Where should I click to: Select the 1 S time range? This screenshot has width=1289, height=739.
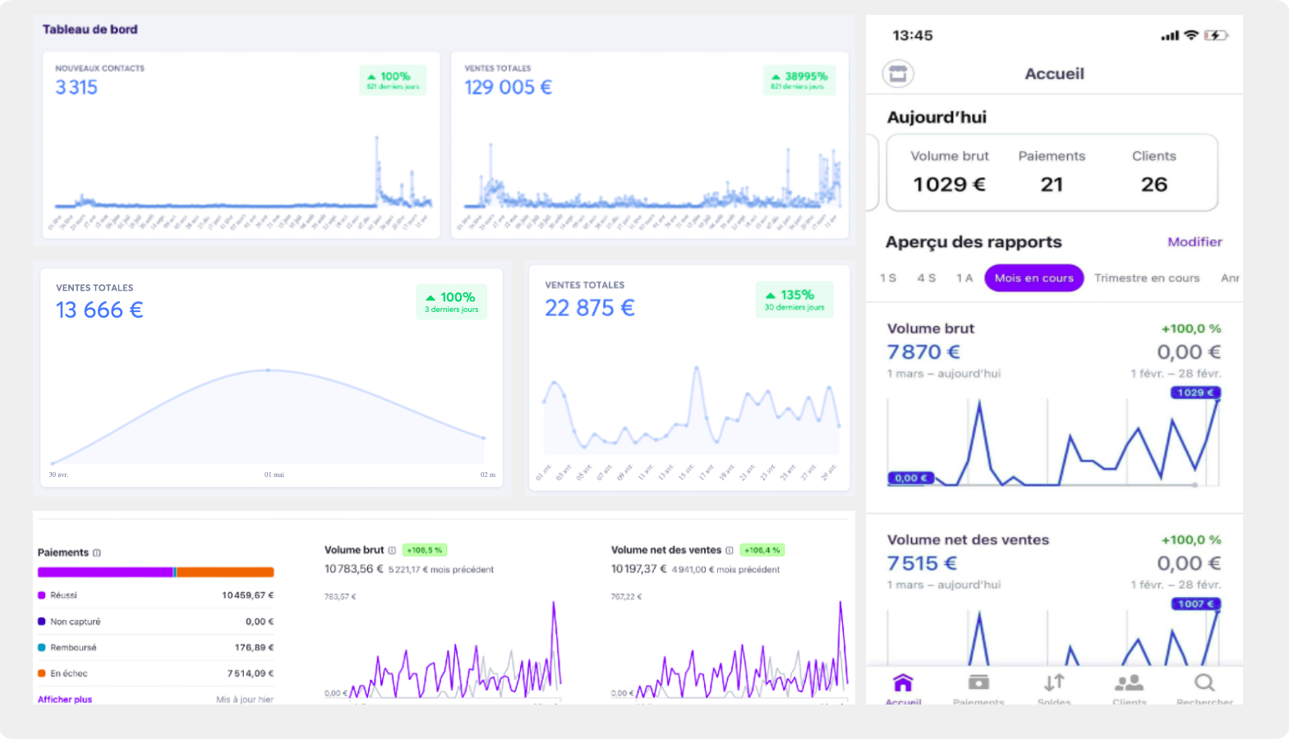point(888,278)
